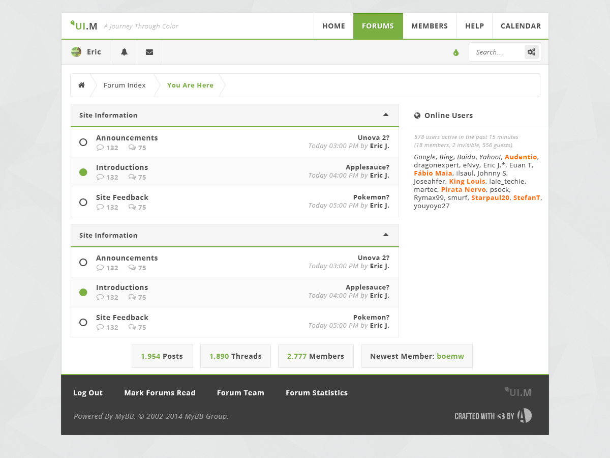Screen dimensions: 610x458
Task: Open notifications bell icon
Action: point(124,52)
